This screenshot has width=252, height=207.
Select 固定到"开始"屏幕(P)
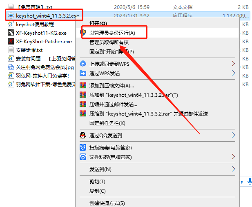[x=112, y=51]
